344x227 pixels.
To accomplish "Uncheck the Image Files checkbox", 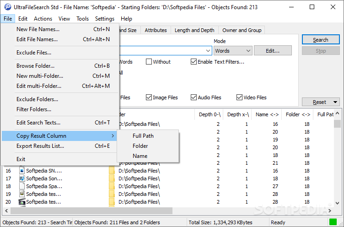I will click(x=149, y=97).
